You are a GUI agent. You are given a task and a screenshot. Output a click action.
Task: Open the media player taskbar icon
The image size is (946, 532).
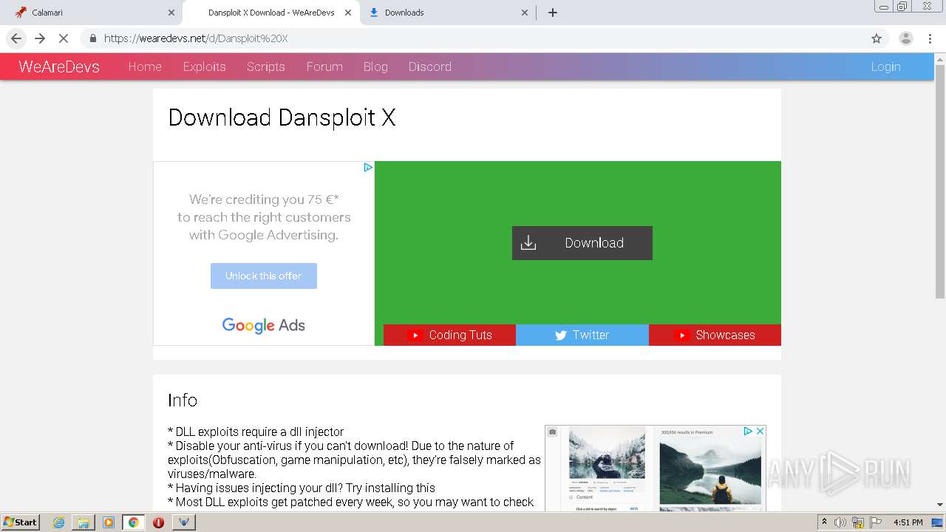point(109,522)
